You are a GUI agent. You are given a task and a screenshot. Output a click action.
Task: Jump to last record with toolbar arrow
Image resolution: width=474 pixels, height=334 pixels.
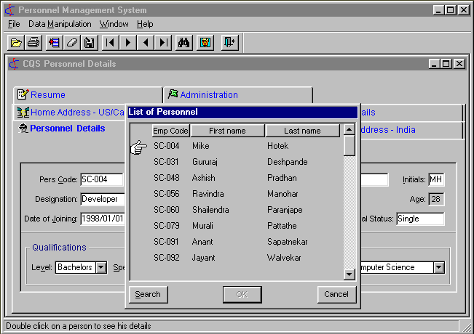click(163, 43)
